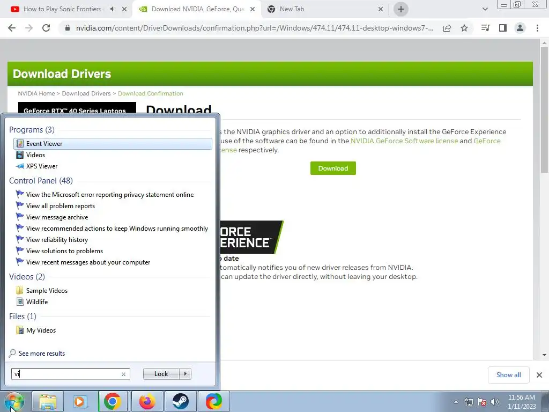The image size is (549, 412).
Task: Expand the Programs (3) results header
Action: point(32,130)
